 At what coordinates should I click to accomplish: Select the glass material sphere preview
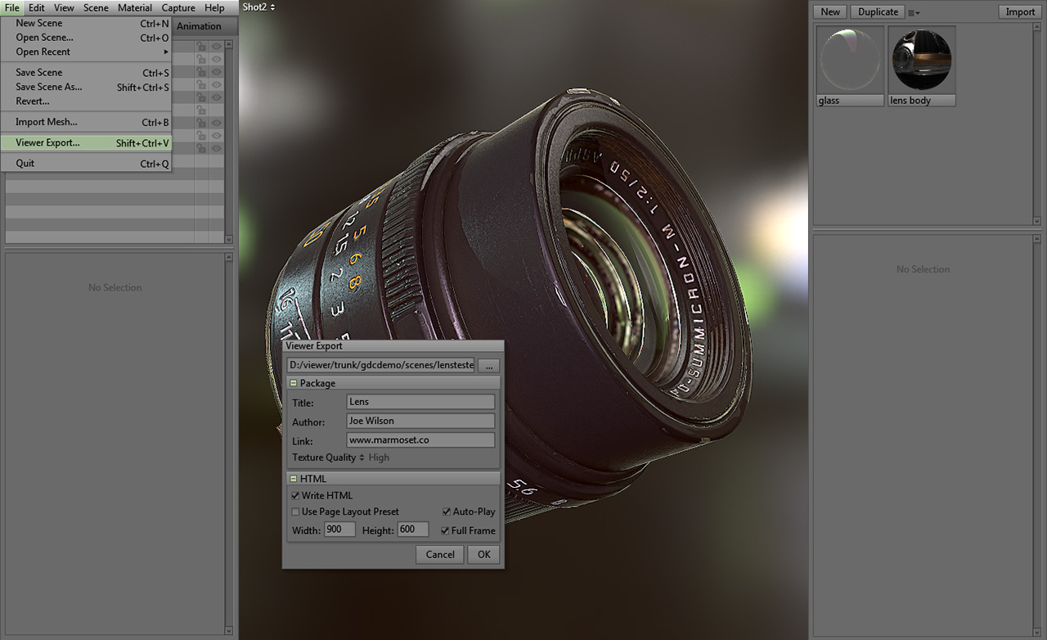[x=849, y=58]
